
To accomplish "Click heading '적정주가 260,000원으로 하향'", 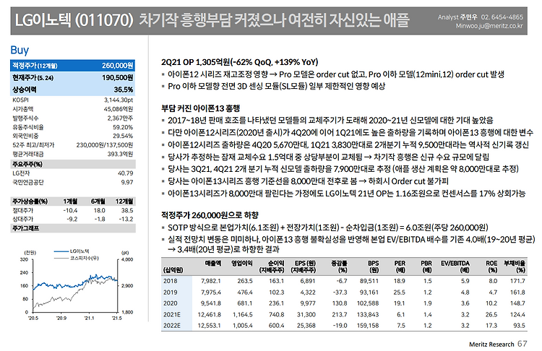I will tap(210, 215).
